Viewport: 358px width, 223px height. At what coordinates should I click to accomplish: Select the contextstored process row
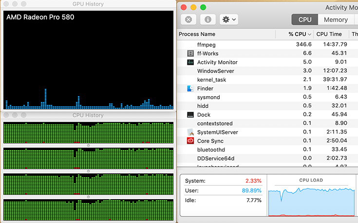tap(267, 123)
